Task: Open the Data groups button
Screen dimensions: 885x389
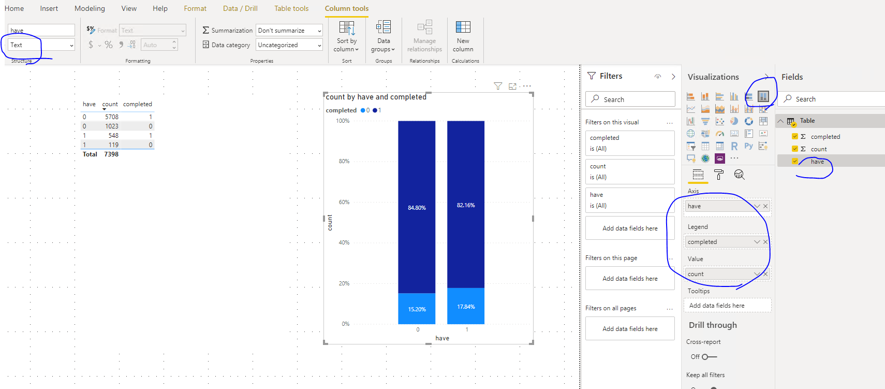Action: tap(383, 36)
